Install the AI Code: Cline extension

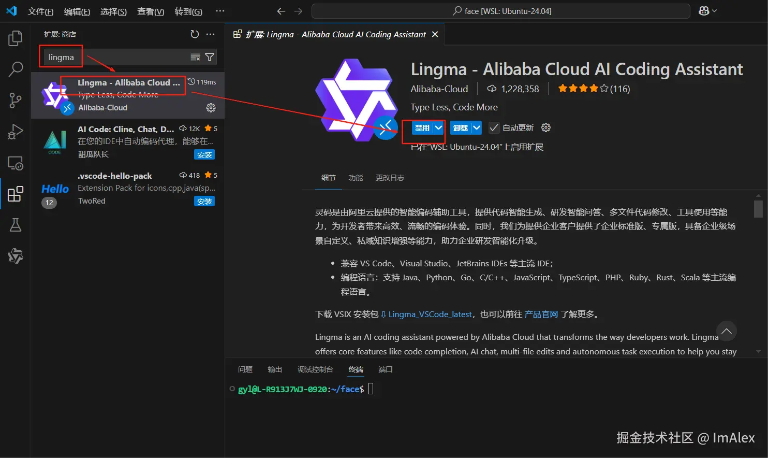(x=204, y=154)
